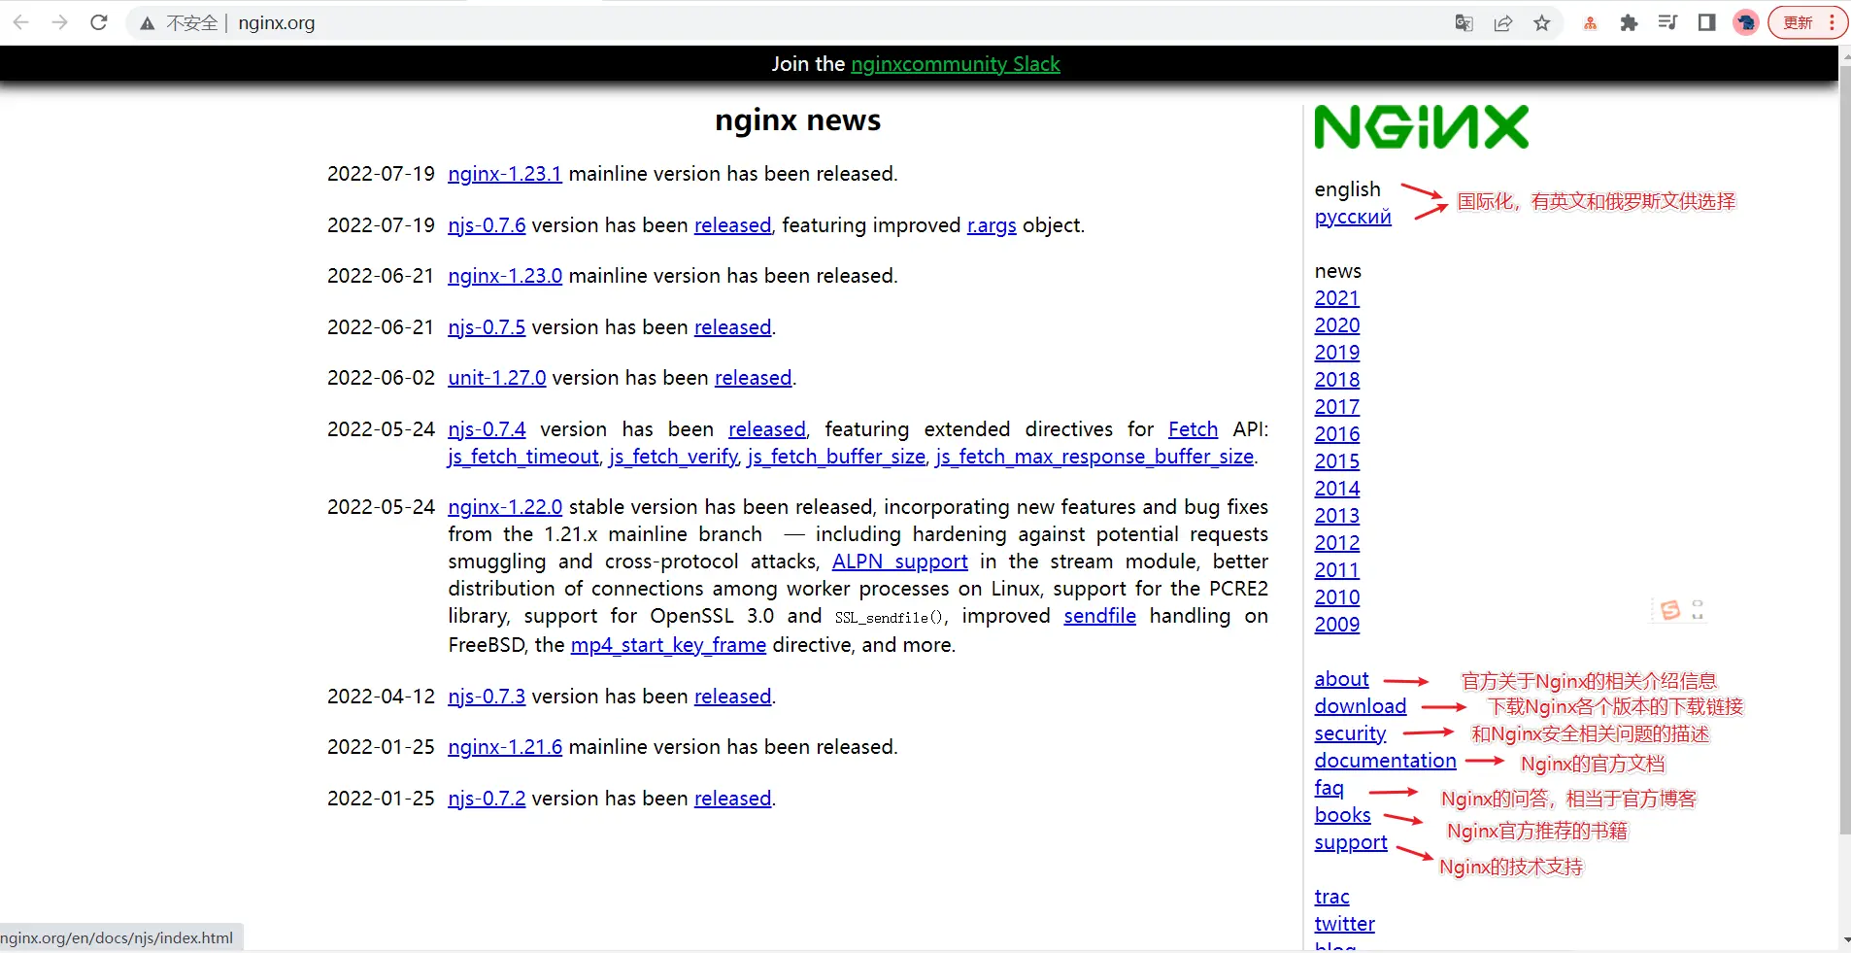Click the not-secure warning triangle icon
This screenshot has height=953, width=1851.
coord(148,23)
